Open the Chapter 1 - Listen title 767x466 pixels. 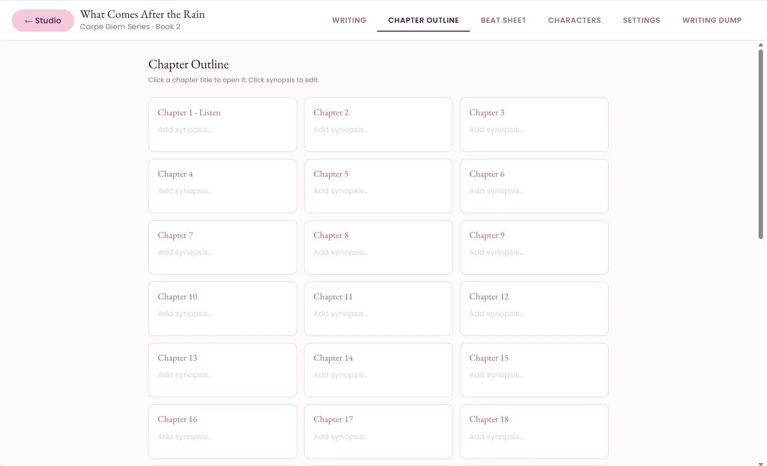189,113
